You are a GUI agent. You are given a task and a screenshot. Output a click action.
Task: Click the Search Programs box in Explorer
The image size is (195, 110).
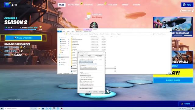click(163, 34)
